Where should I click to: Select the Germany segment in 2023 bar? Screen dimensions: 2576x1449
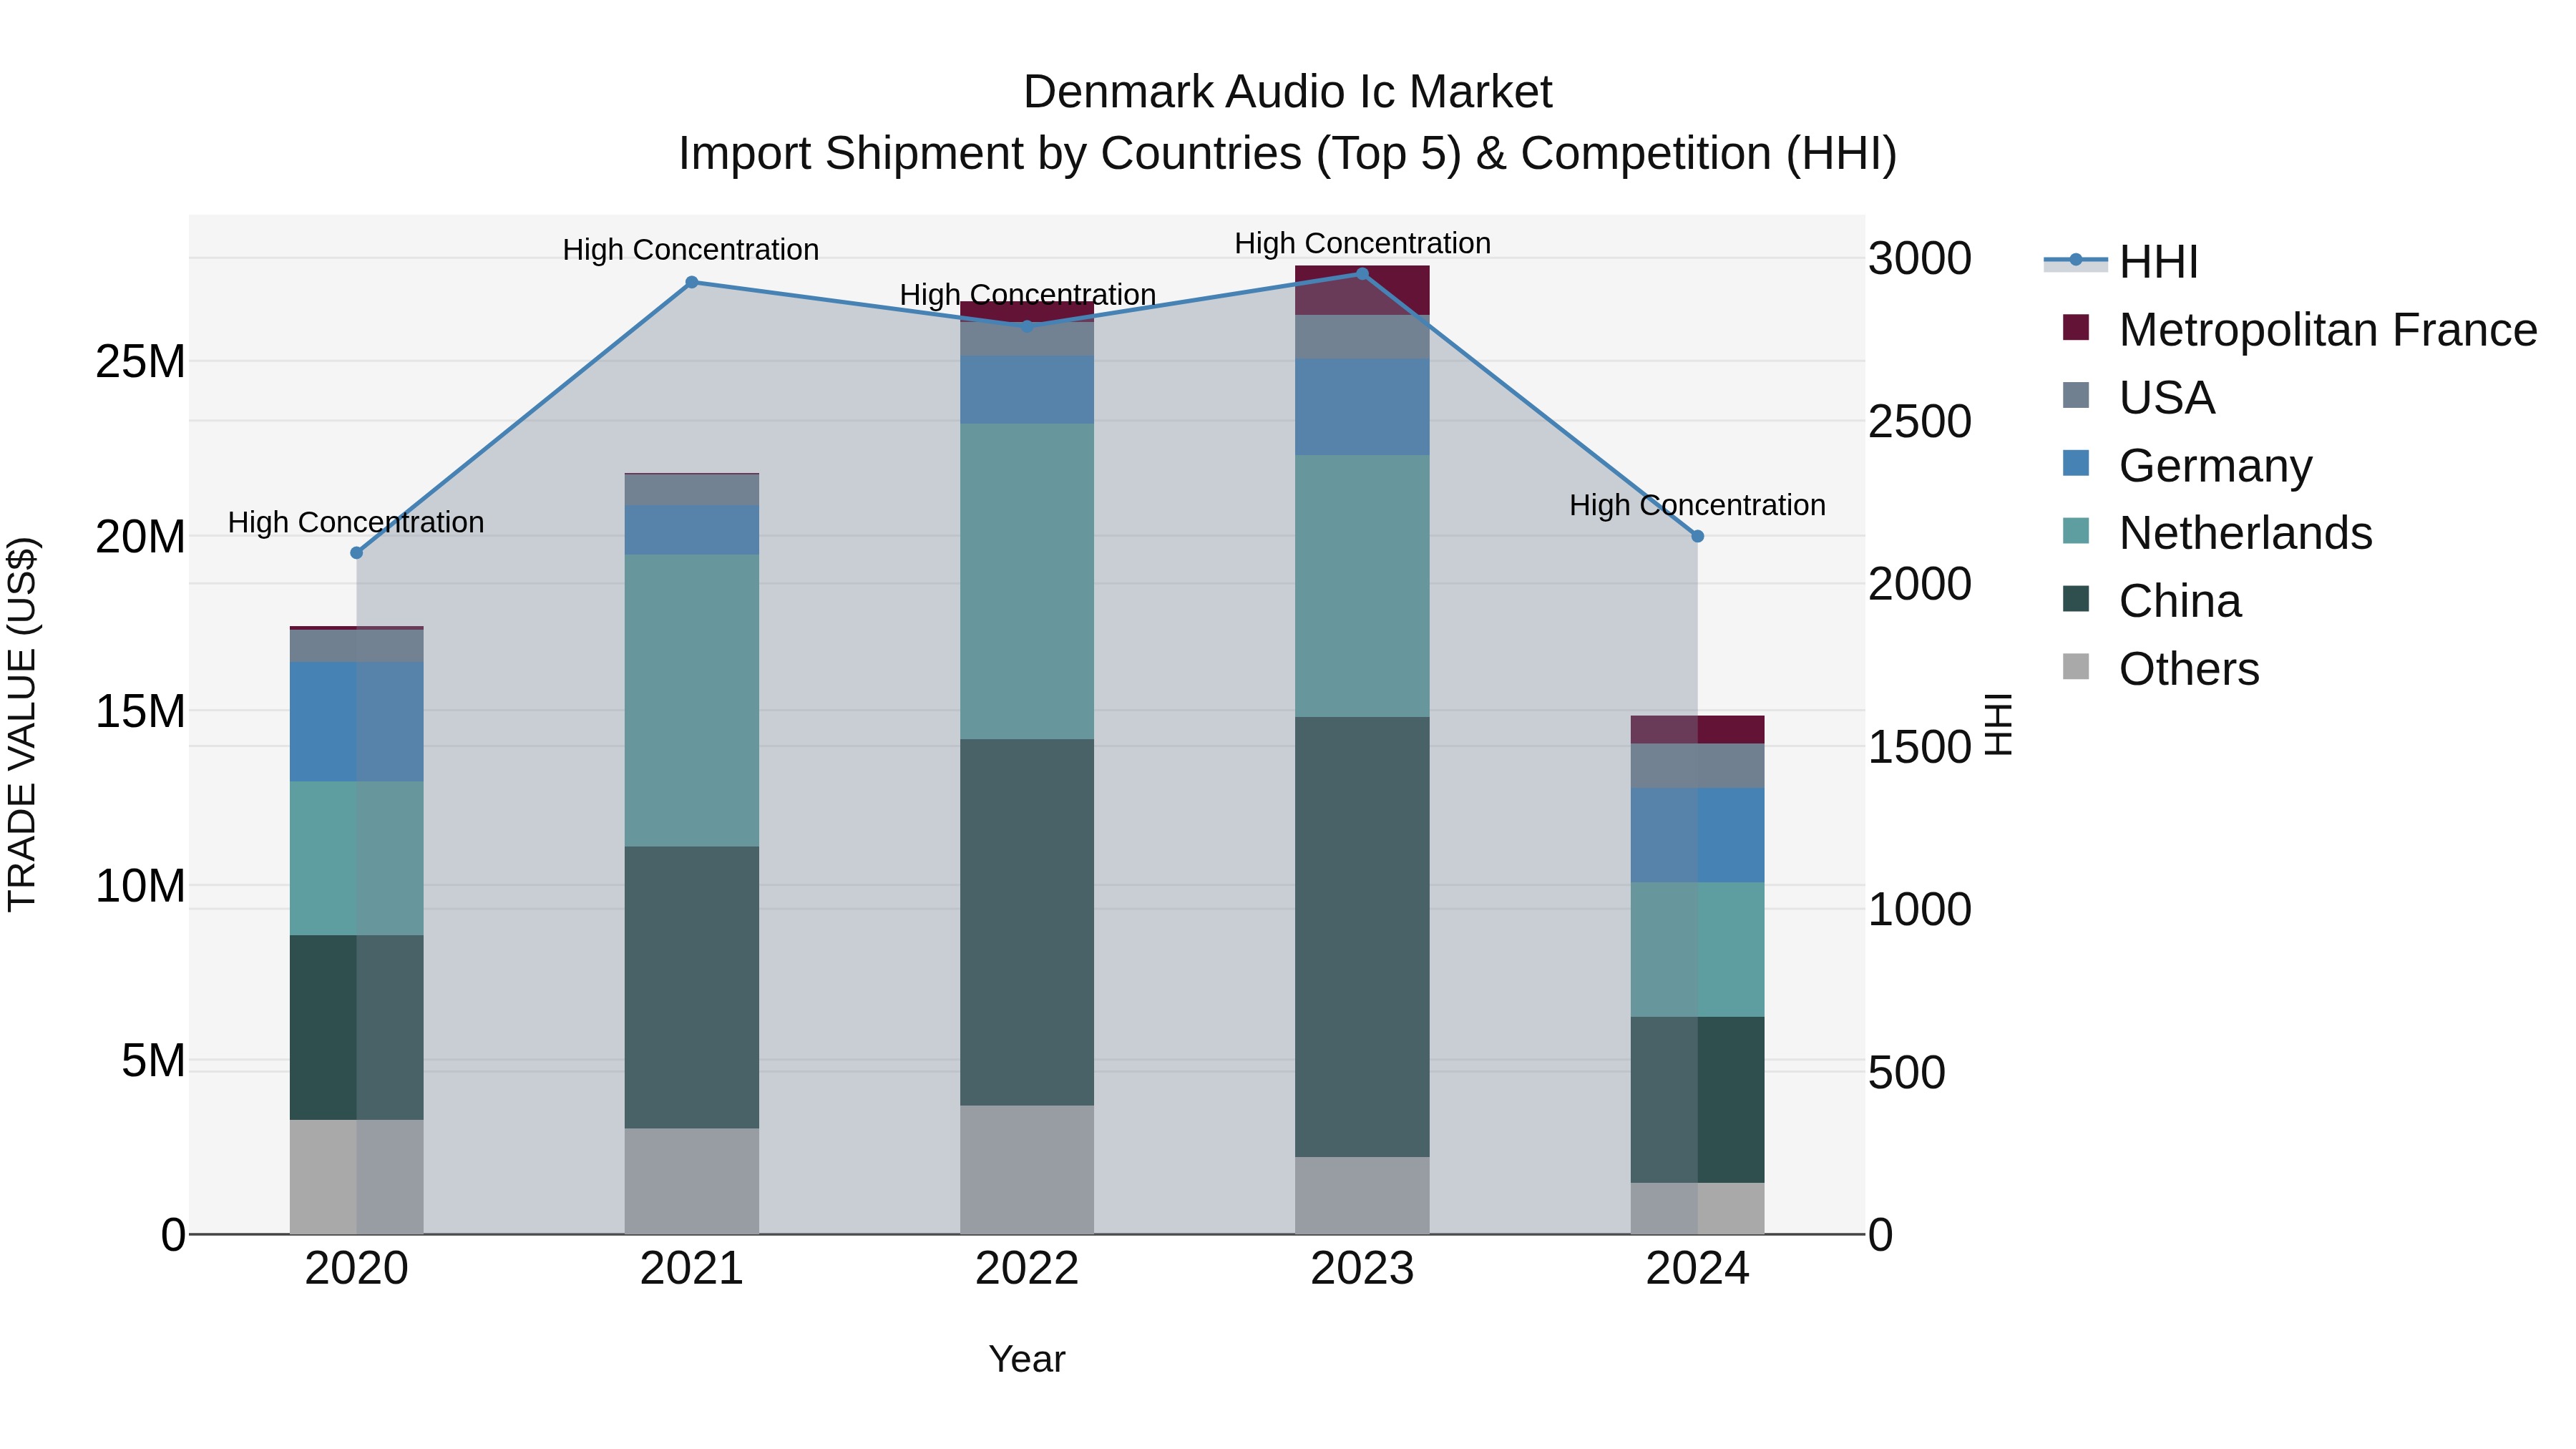(x=1362, y=407)
